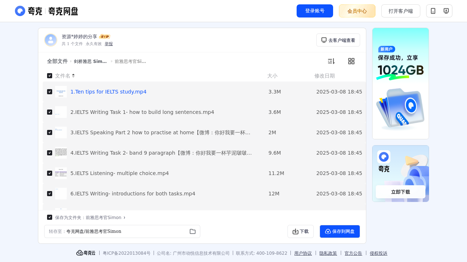This screenshot has width=467, height=262.
Task: Switch to grid view icon
Action: tap(351, 61)
